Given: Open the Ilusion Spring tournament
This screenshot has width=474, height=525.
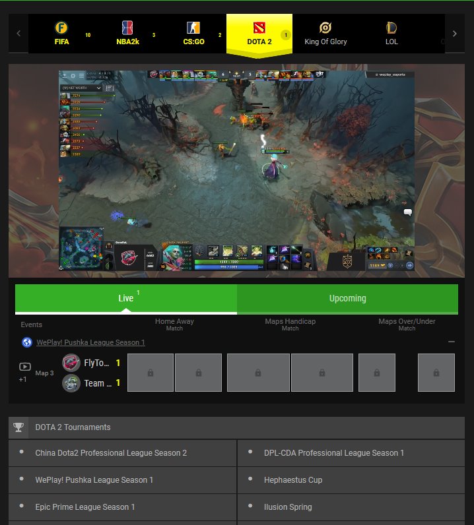Looking at the screenshot, I should (x=351, y=507).
